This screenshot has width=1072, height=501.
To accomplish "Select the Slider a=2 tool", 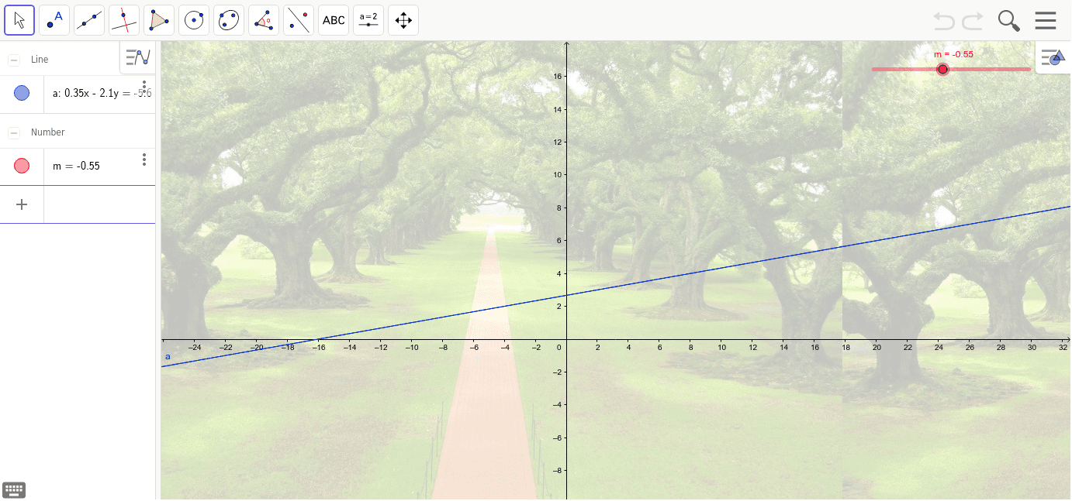I will point(368,20).
